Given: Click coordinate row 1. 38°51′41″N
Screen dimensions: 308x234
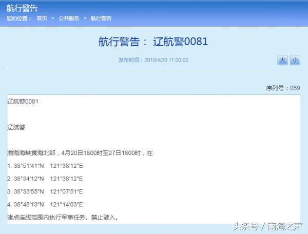Looking at the screenshot, I should 45,166.
